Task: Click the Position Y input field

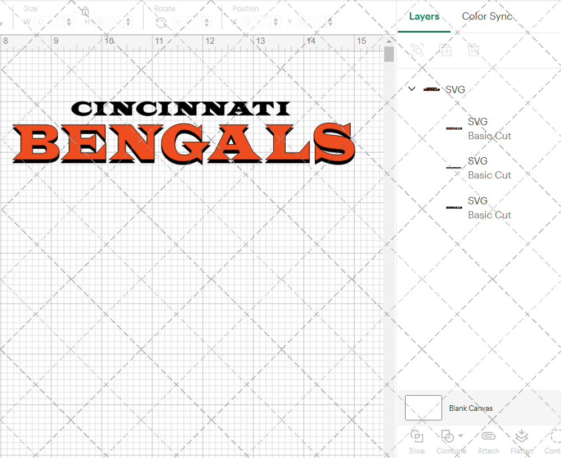Action: 311,22
